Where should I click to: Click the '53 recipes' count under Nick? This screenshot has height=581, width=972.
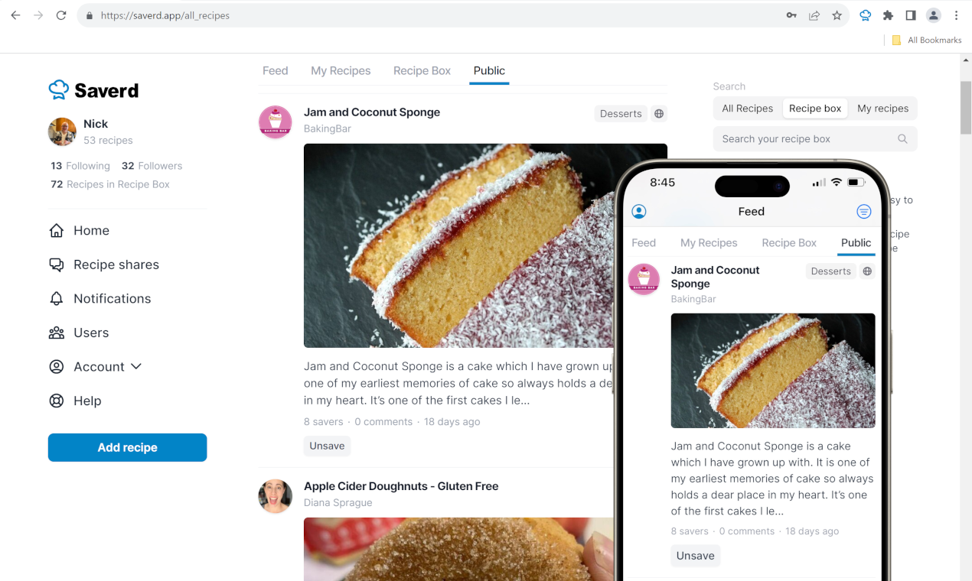click(x=108, y=141)
